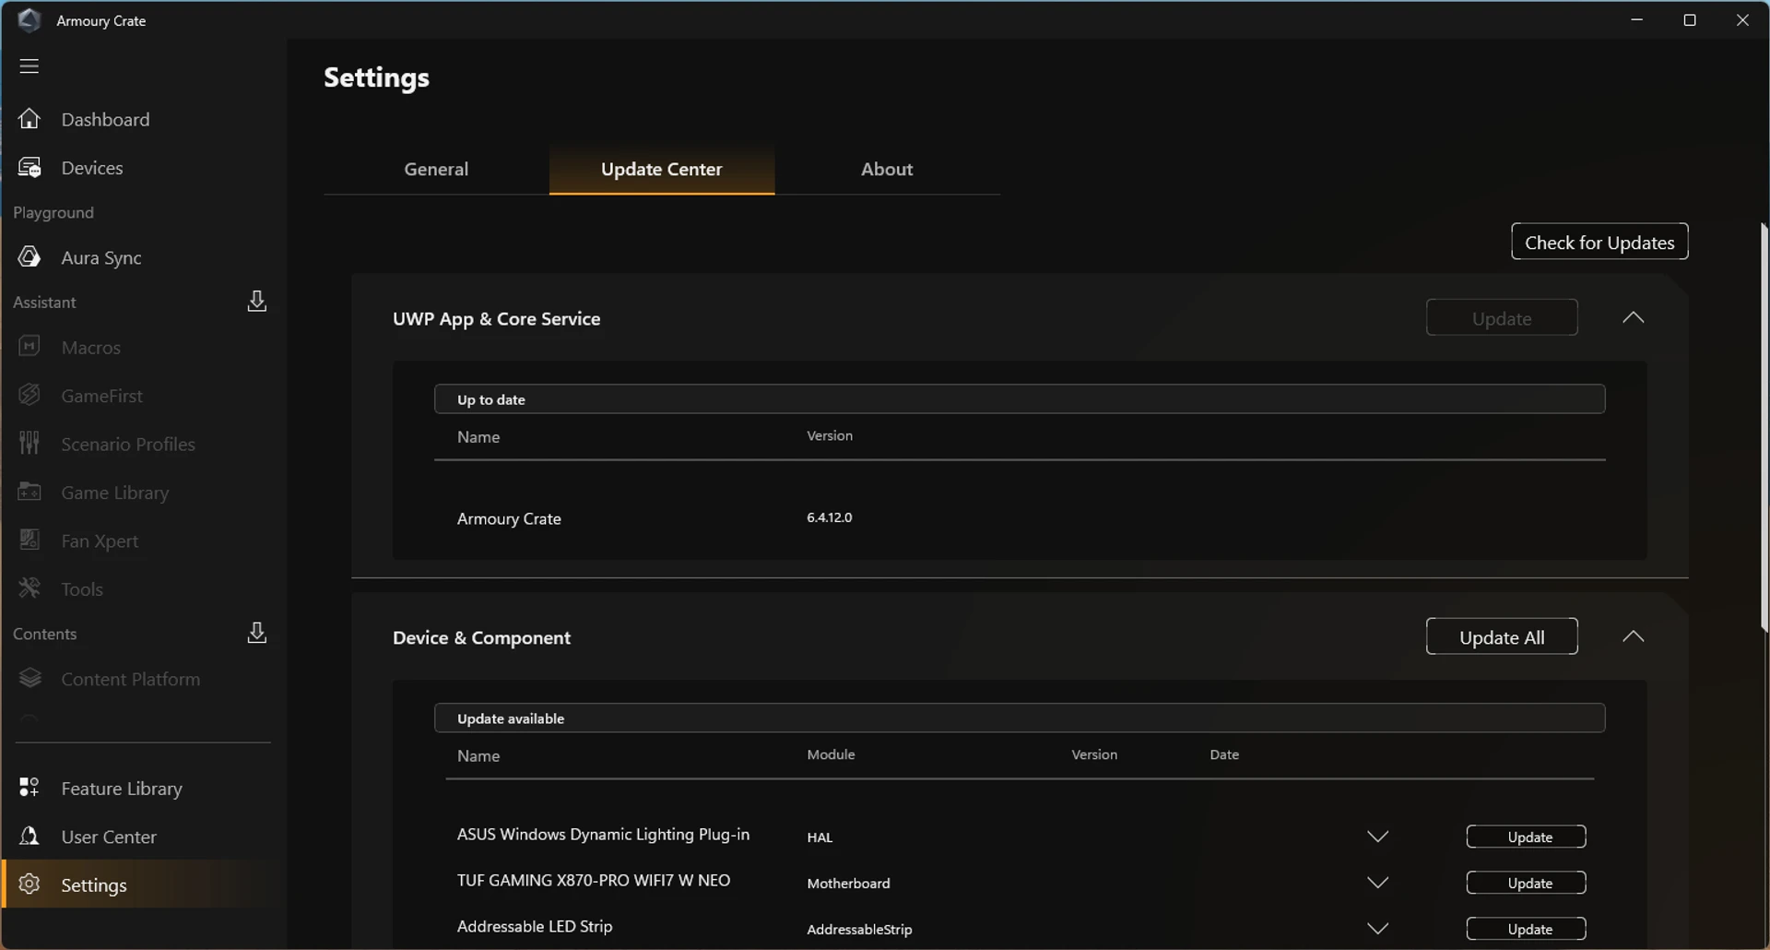Update TUF GAMING X870-PRO WIFI7 W NEO

coord(1526,883)
